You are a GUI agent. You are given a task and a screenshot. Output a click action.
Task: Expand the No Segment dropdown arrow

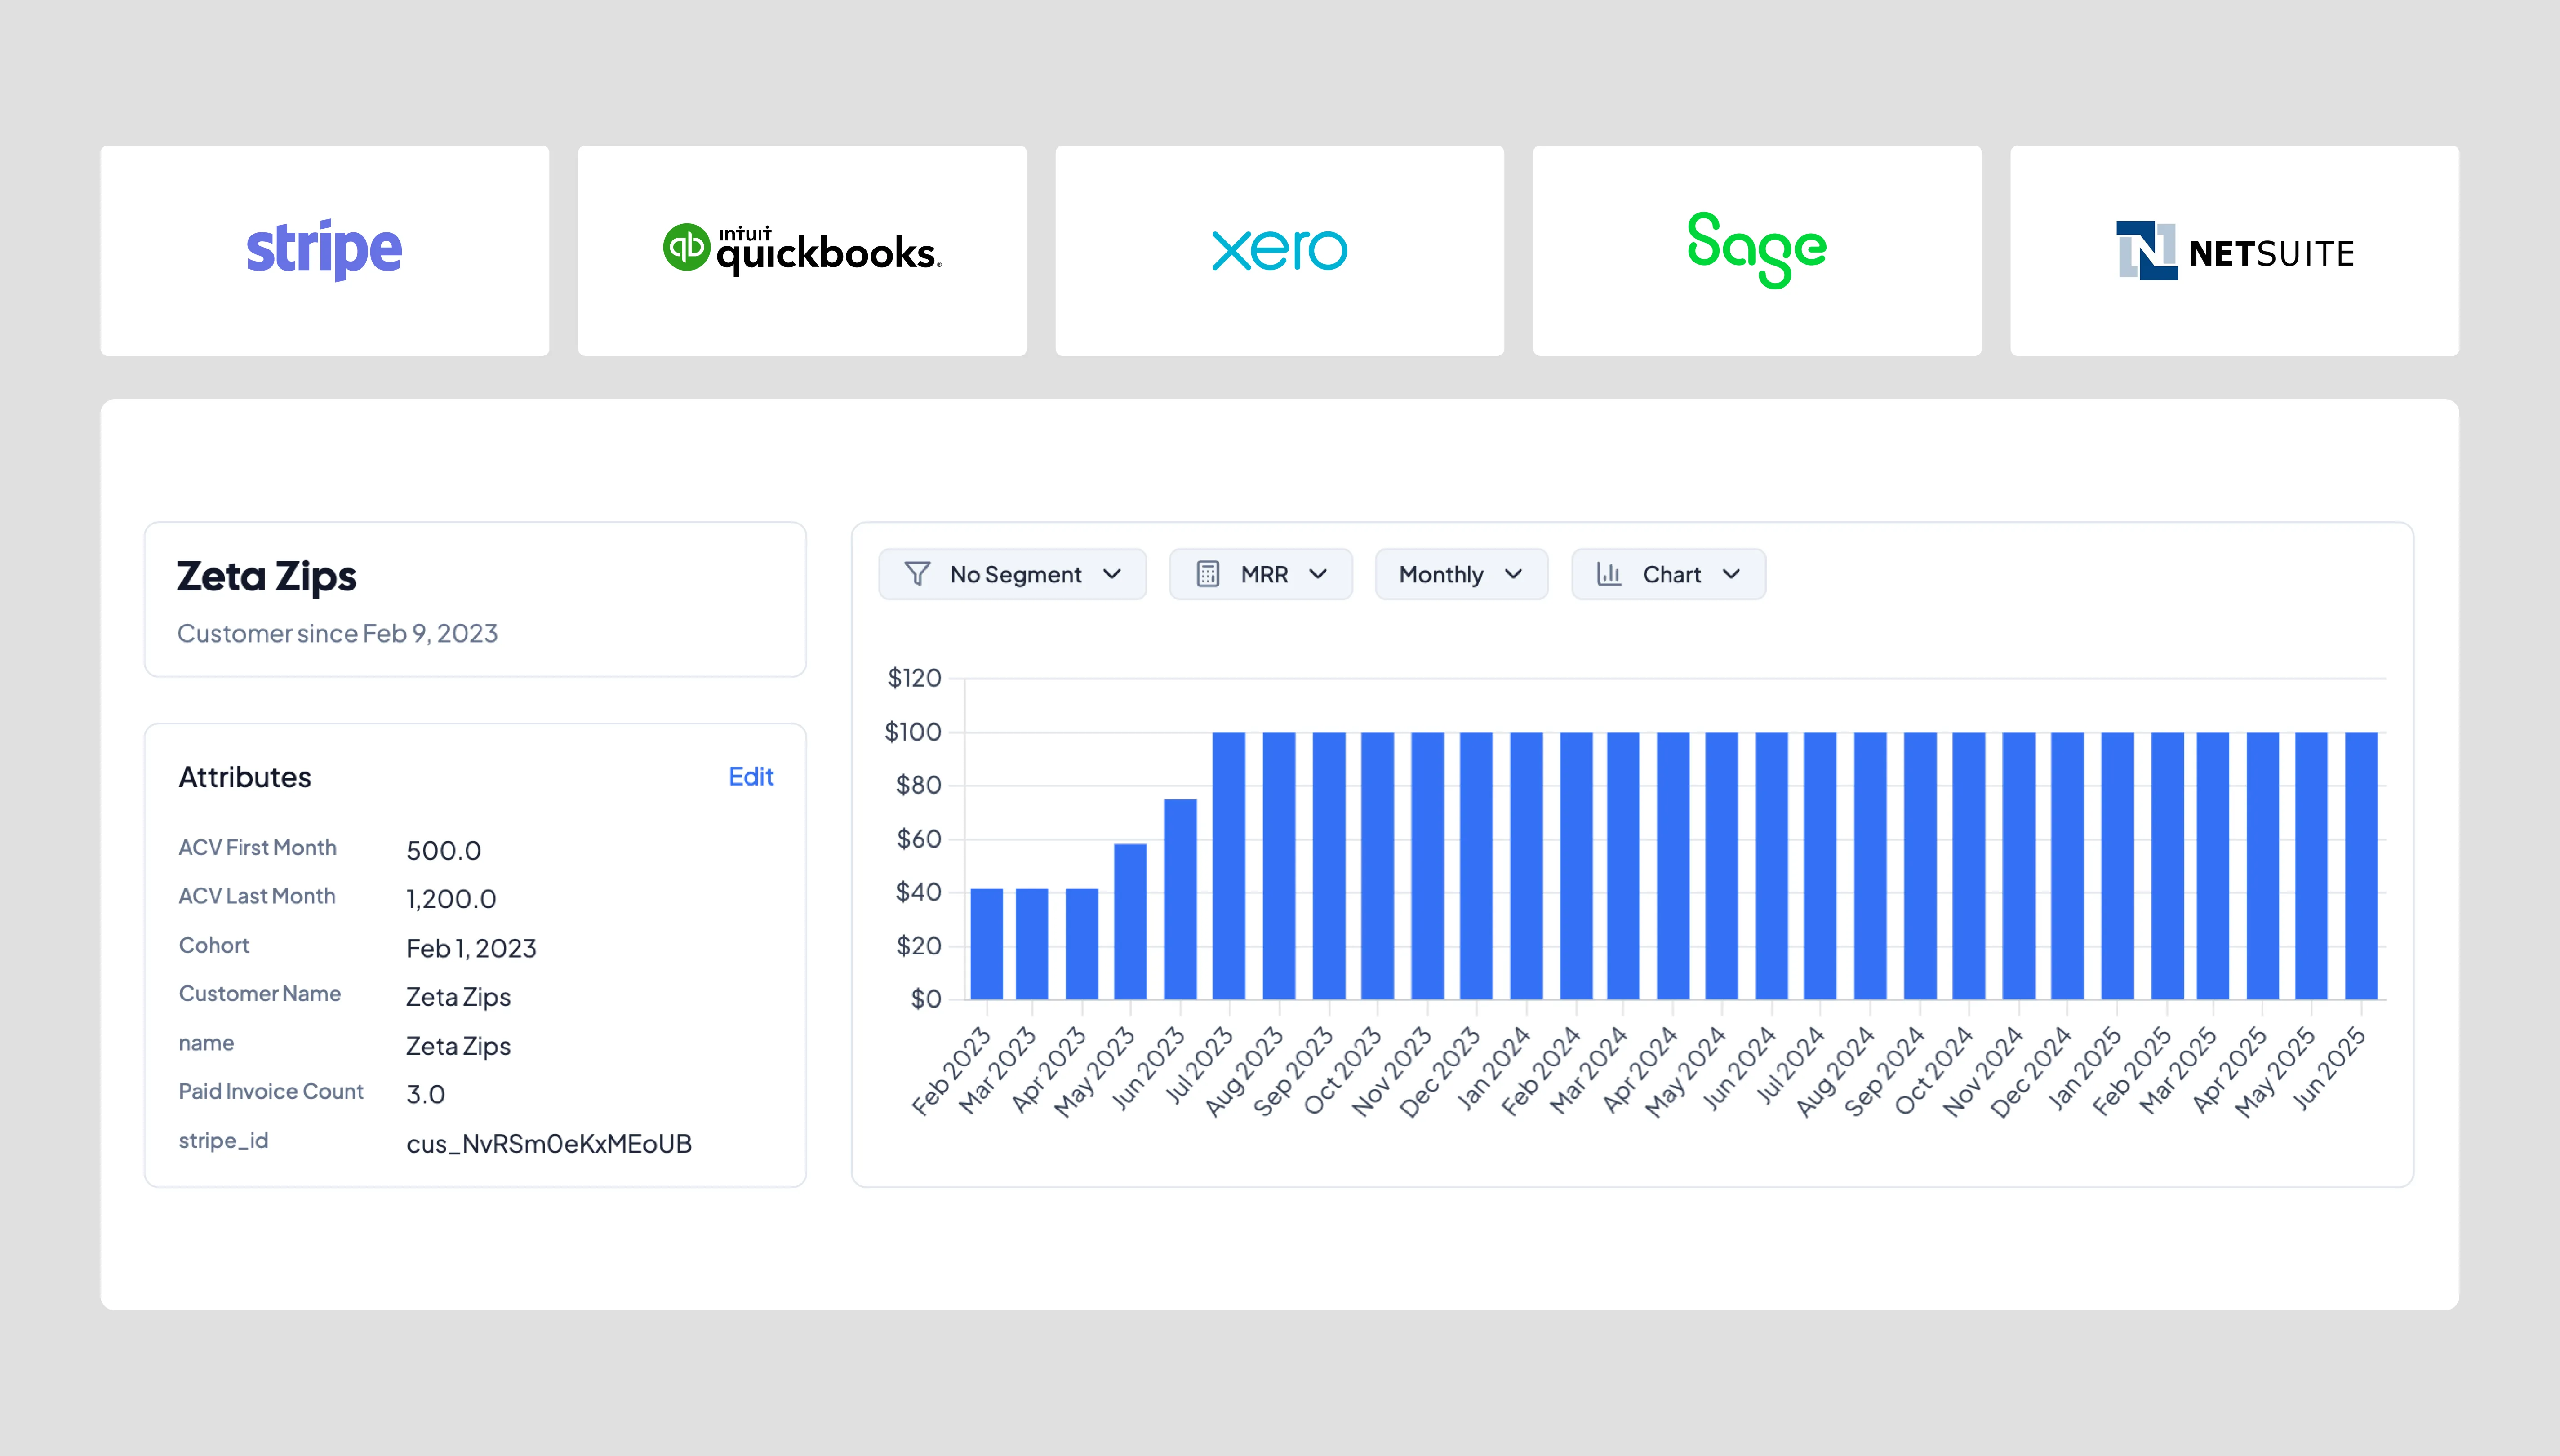(1112, 574)
